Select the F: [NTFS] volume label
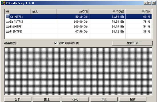Image resolution: width=157 pixels, height=102 pixels. [x=16, y=31]
